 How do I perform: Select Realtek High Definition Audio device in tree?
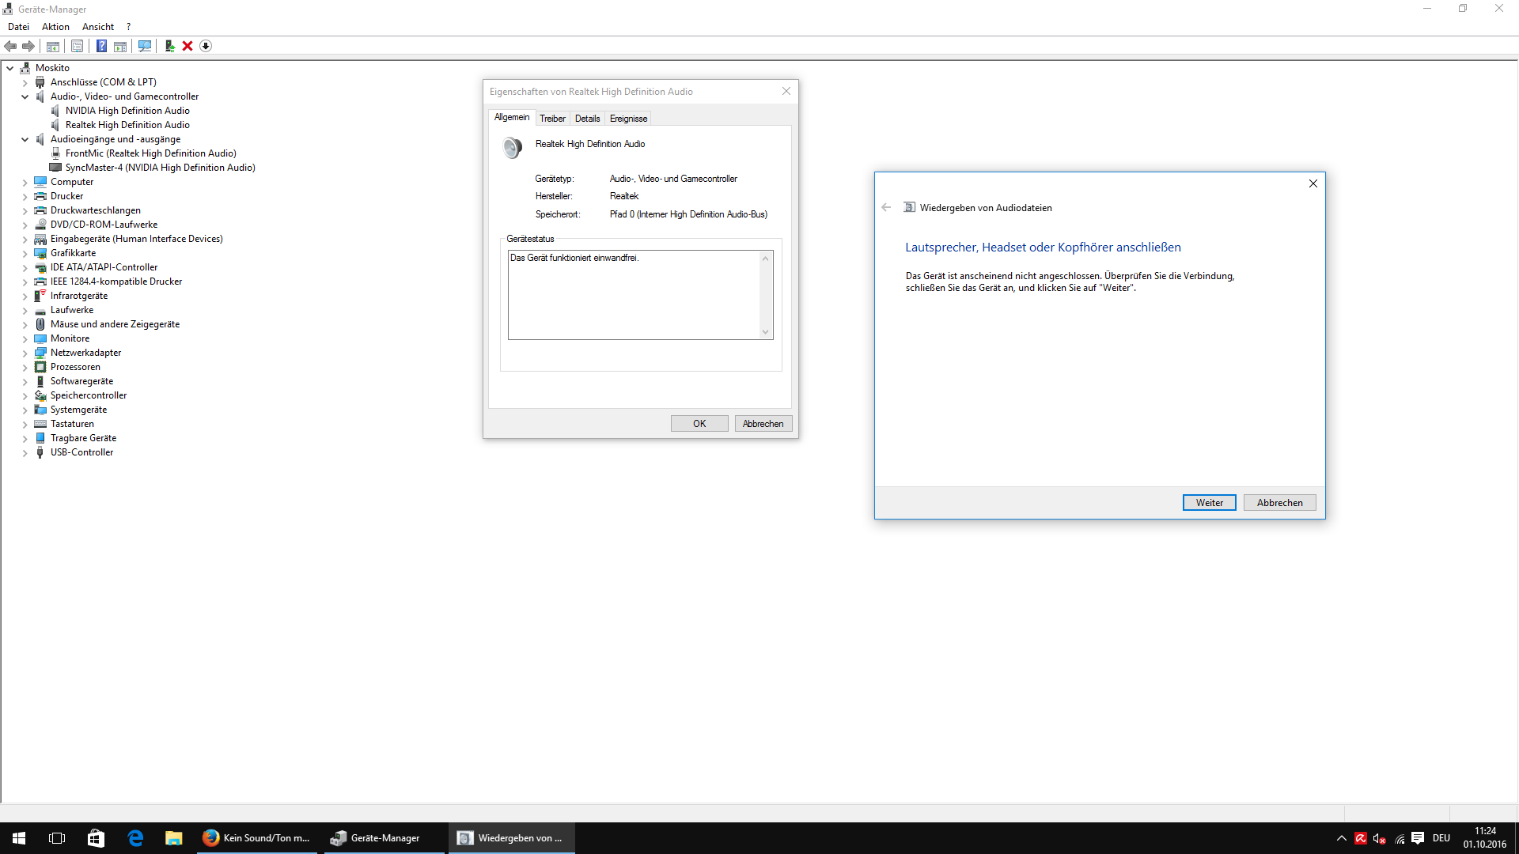[127, 125]
